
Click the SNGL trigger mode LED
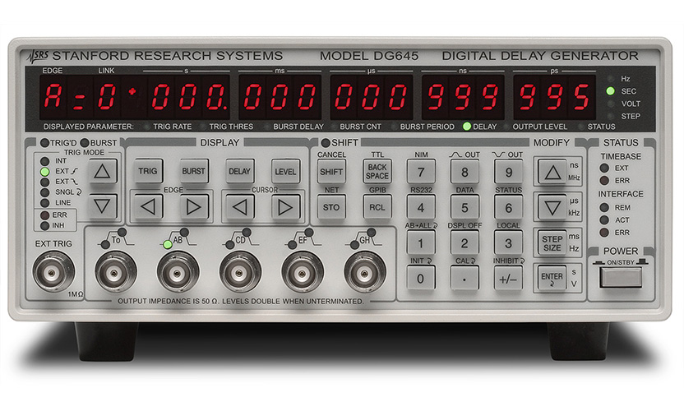point(45,192)
